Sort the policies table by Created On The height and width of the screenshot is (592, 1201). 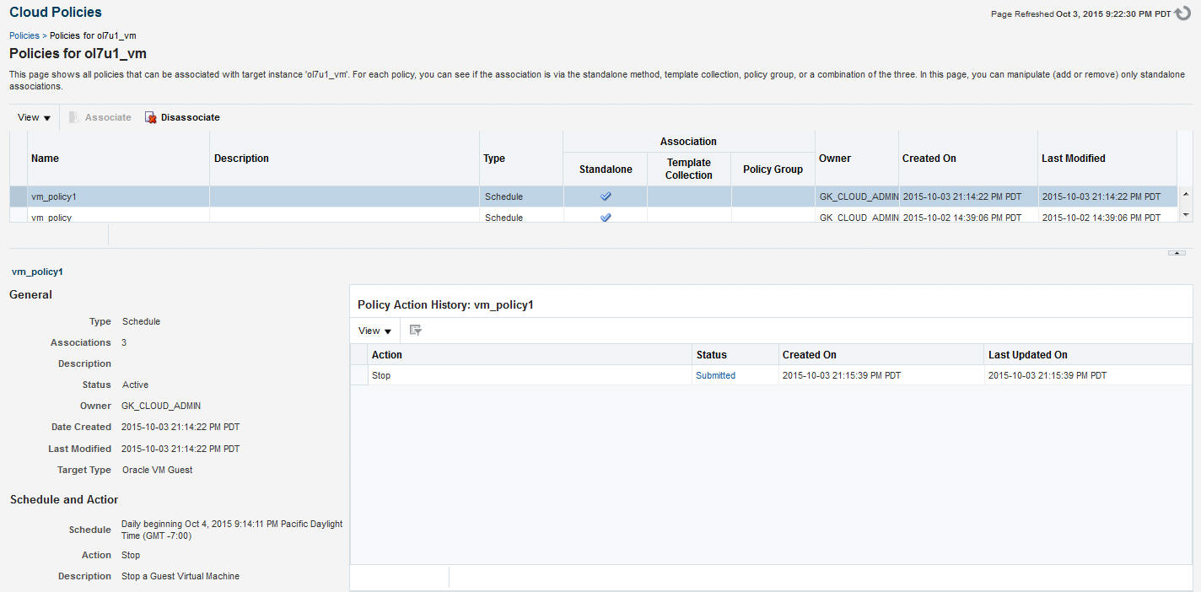pos(968,159)
